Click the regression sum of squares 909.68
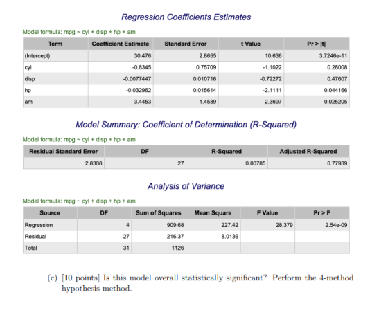 pyautogui.click(x=175, y=225)
